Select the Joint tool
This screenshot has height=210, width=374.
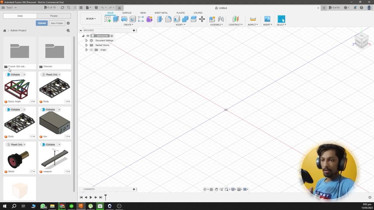pos(221,19)
